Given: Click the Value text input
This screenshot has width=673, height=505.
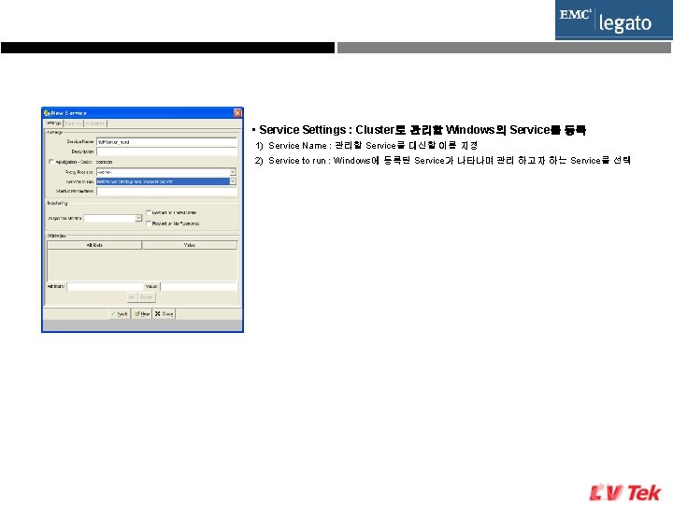Looking at the screenshot, I should (x=199, y=286).
